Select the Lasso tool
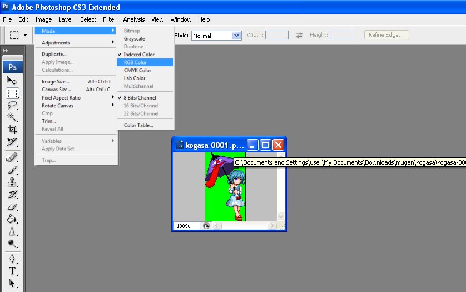 coord(12,105)
